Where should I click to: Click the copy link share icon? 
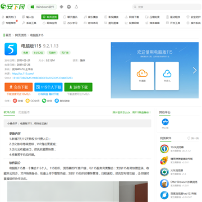(57, 101)
